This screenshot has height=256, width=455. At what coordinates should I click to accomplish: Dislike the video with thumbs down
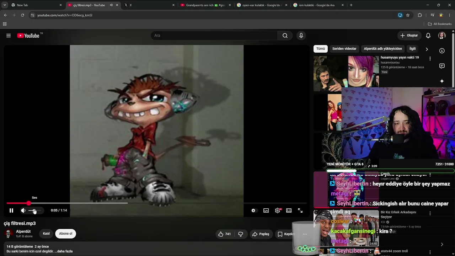[x=241, y=234]
